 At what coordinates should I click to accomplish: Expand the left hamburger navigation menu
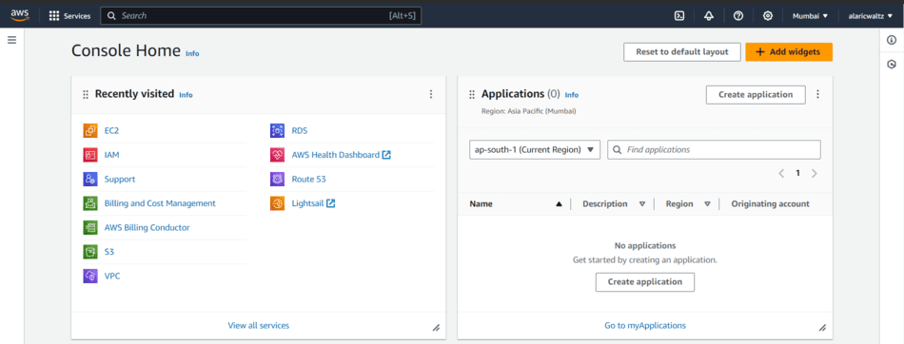click(x=11, y=40)
